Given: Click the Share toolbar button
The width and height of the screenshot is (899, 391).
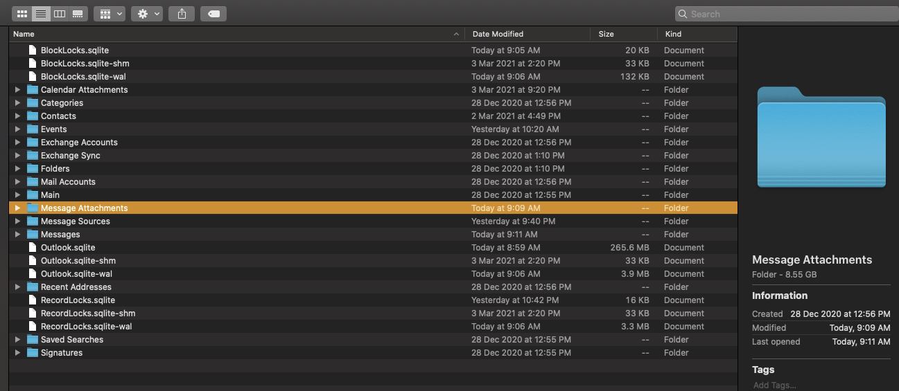Looking at the screenshot, I should pyautogui.click(x=182, y=14).
